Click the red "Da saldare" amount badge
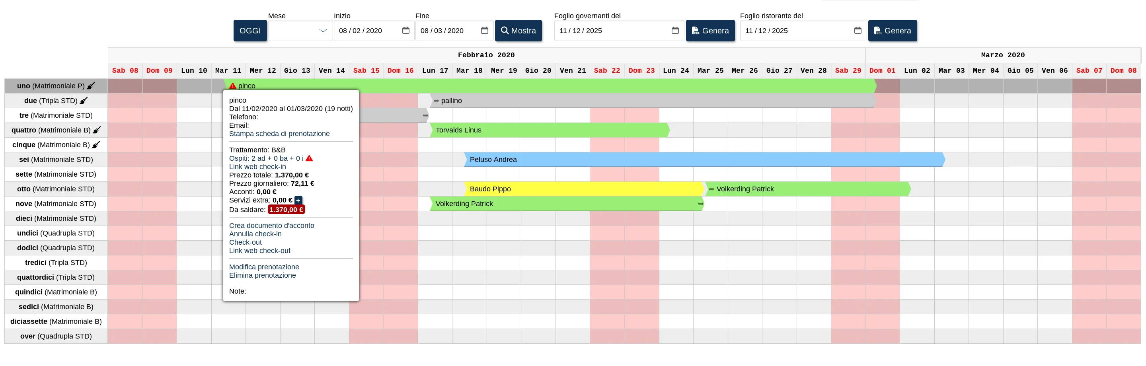Image resolution: width=1146 pixels, height=366 pixels. click(286, 210)
